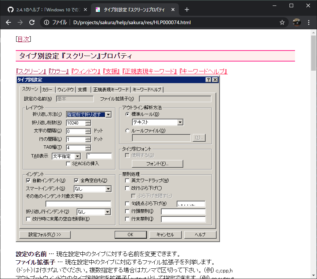The width and height of the screenshot is (317, 279).
Task: Open the Chrome profile avatar
Action: (296, 22)
